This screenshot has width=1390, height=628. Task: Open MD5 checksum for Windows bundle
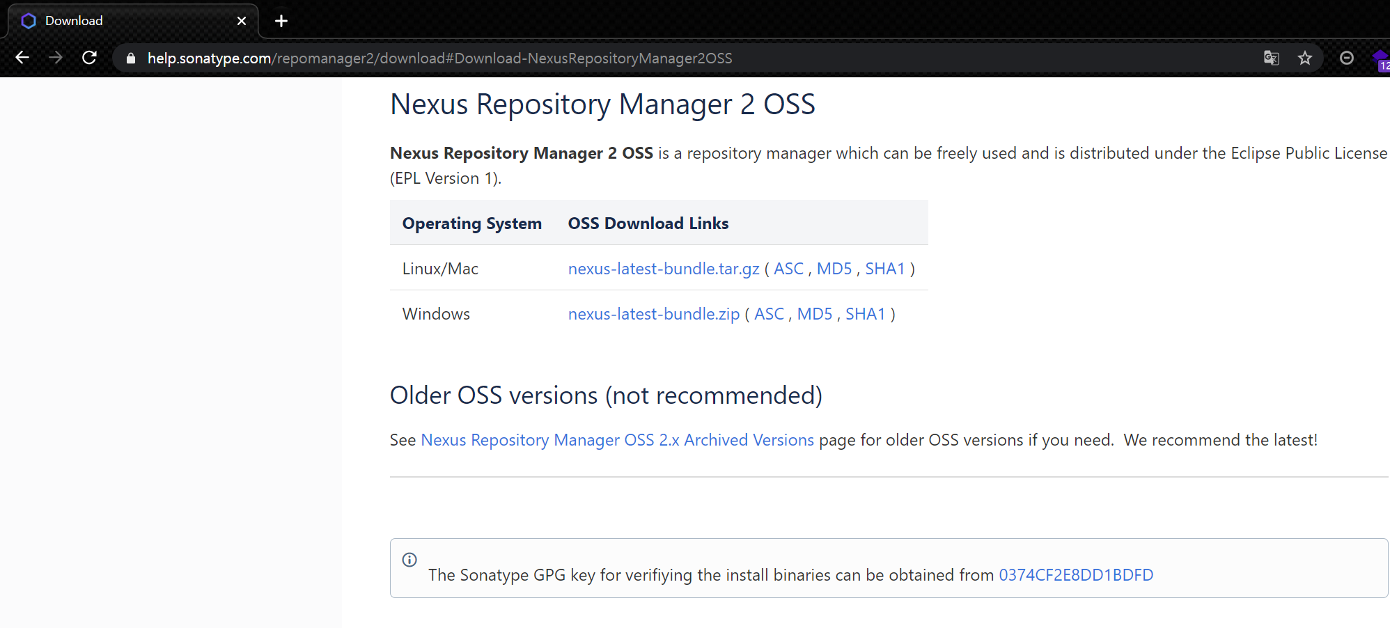pos(815,314)
